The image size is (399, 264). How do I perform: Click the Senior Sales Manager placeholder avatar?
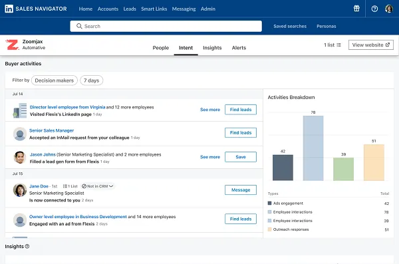click(x=20, y=134)
